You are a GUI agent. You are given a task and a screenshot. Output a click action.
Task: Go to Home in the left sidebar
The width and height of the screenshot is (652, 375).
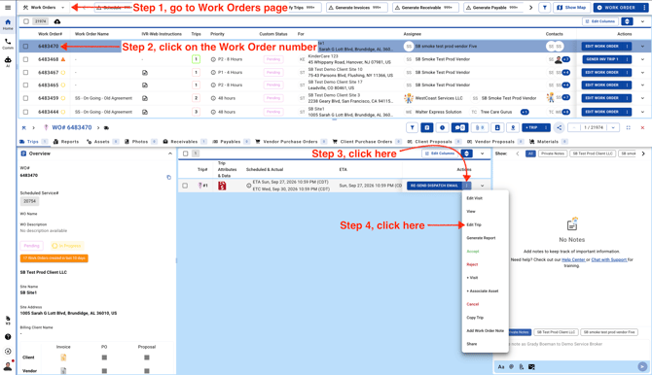8,24
